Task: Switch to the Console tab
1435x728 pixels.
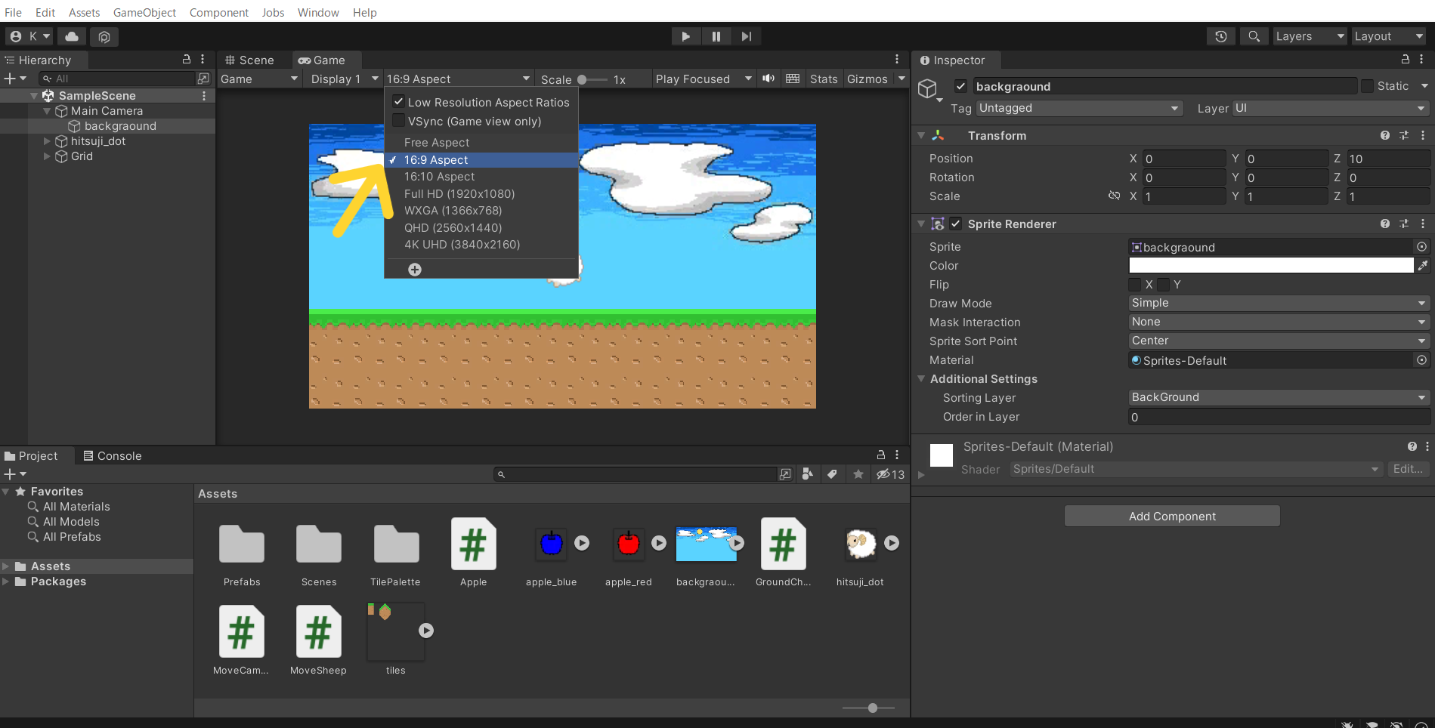Action: (112, 456)
